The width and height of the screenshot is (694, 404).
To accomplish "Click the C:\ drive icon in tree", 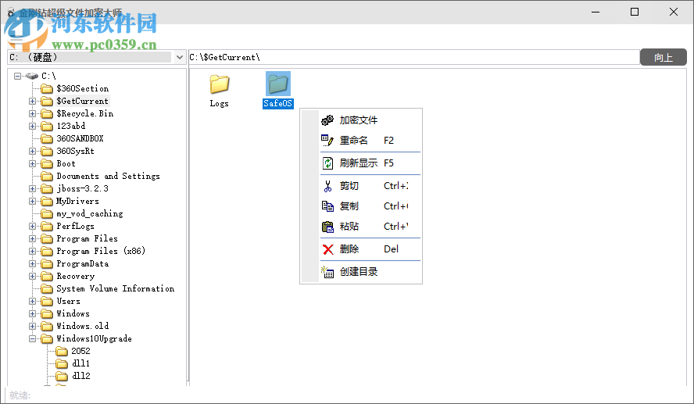I will [x=32, y=76].
